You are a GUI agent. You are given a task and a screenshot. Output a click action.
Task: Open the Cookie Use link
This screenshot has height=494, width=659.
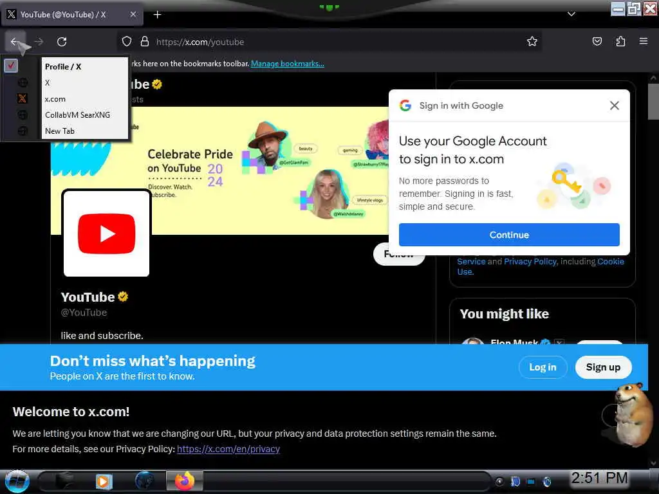pos(611,261)
